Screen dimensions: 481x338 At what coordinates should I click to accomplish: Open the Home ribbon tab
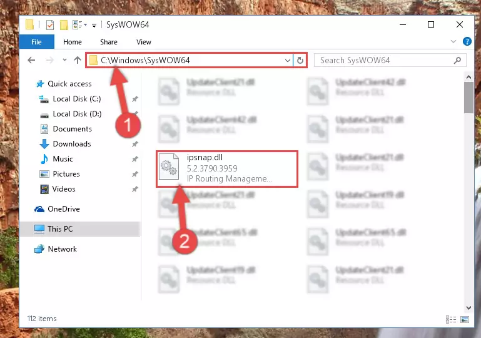tap(73, 42)
